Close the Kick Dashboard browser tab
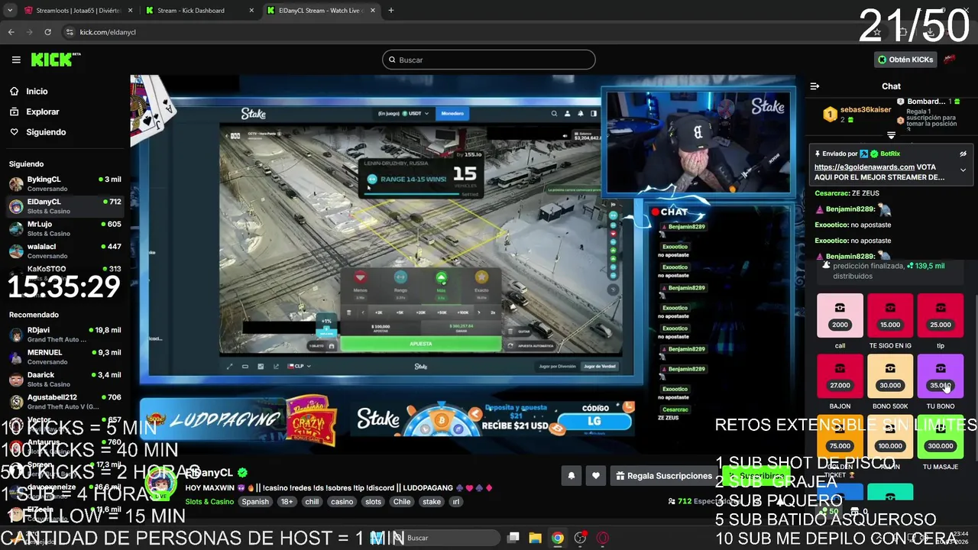The height and width of the screenshot is (550, 978). point(251,11)
